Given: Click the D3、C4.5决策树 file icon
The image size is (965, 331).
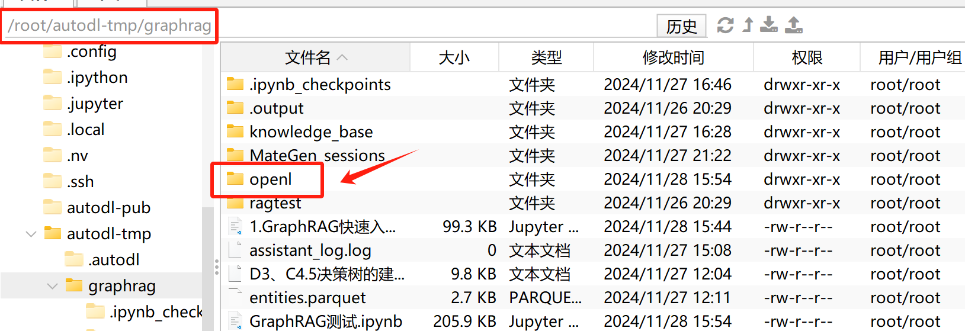Looking at the screenshot, I should click(235, 274).
